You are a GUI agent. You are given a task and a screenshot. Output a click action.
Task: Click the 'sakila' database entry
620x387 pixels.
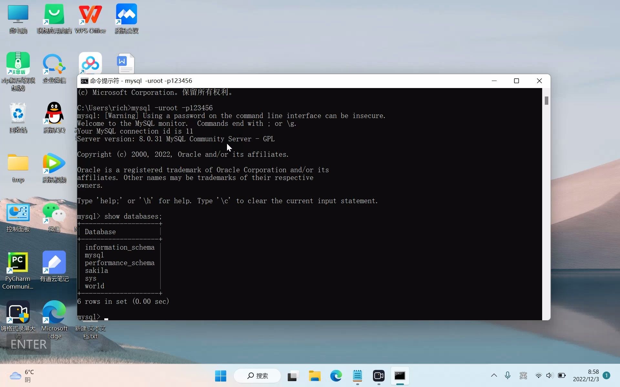point(97,271)
